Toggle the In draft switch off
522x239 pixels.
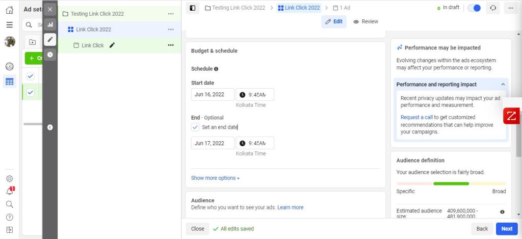pos(474,8)
